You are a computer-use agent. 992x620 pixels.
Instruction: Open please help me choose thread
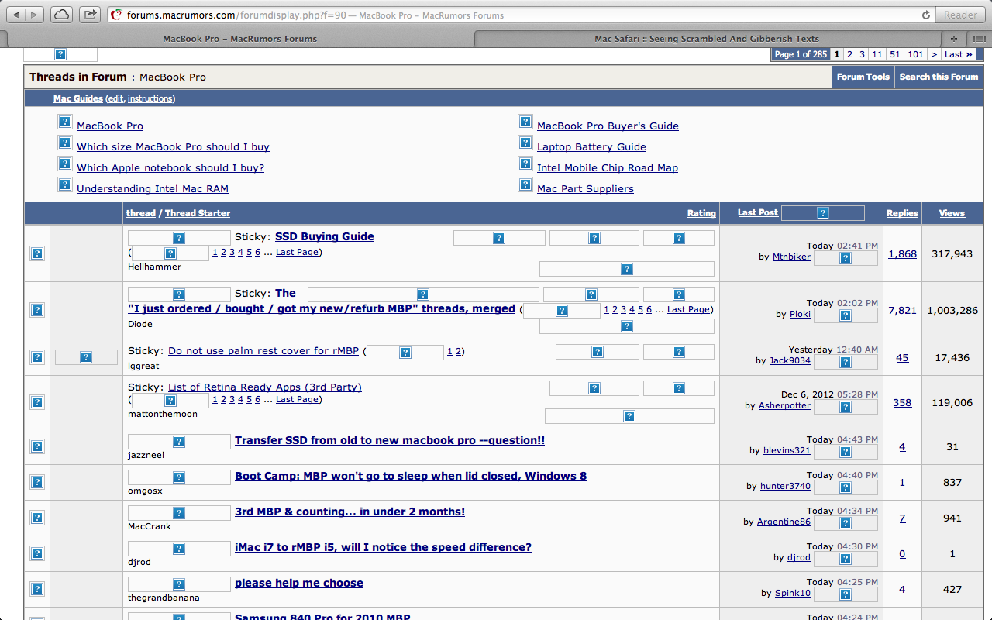click(x=299, y=583)
